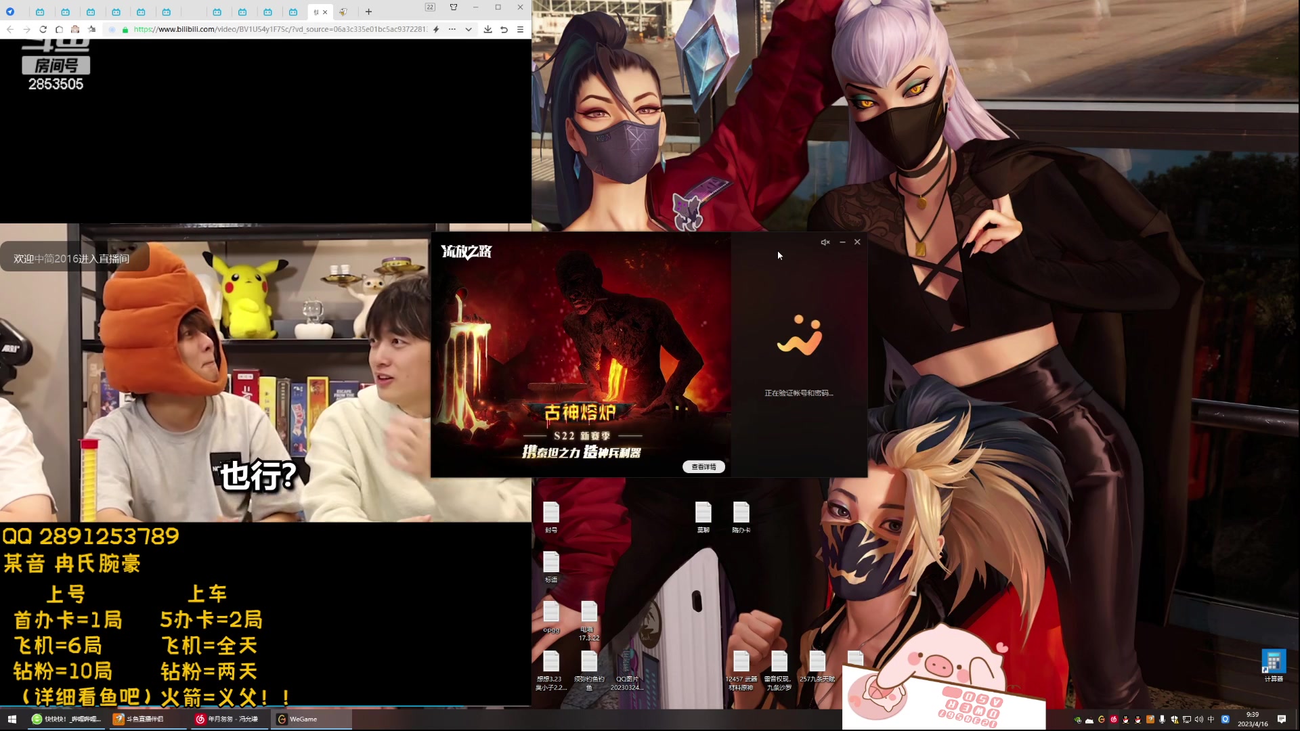Open a new browser tab

coord(368,12)
